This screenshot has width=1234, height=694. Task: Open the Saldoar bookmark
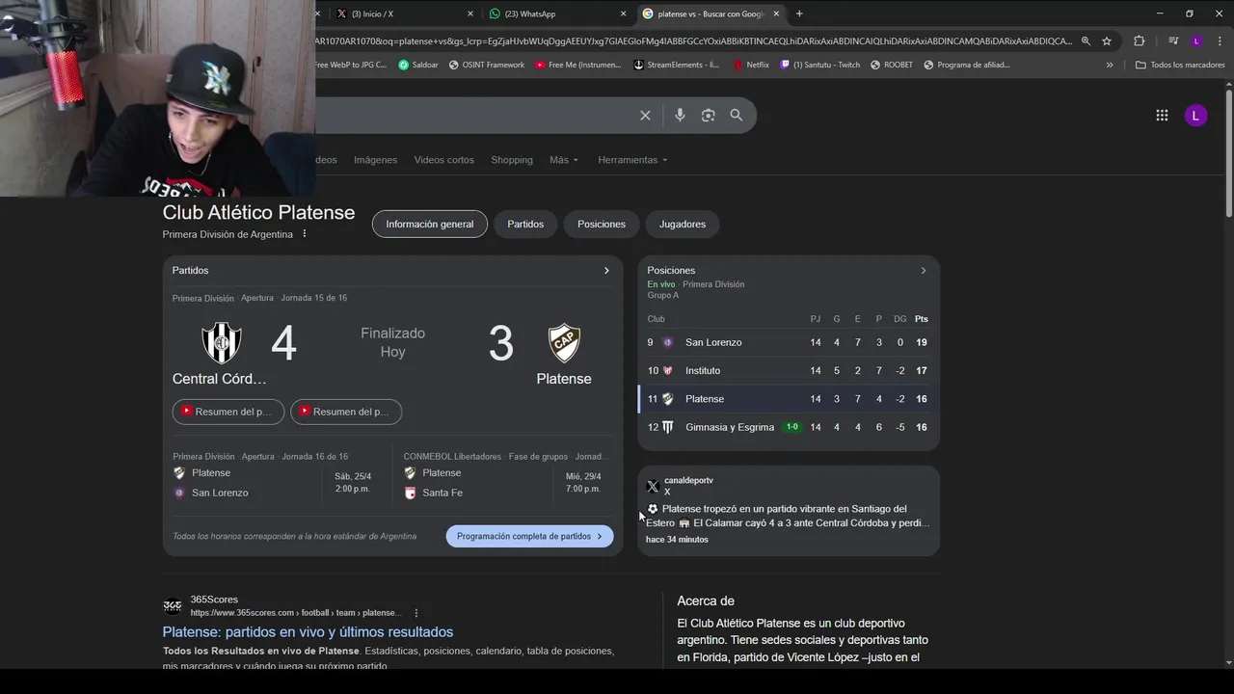[417, 65]
